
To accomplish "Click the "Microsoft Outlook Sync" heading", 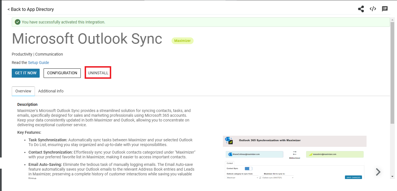I will [x=87, y=39].
